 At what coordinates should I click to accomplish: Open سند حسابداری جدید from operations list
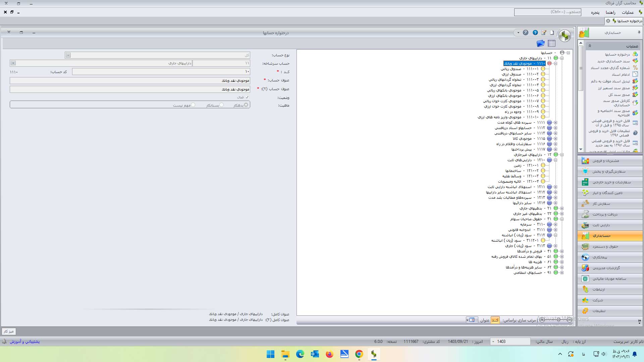pyautogui.click(x=613, y=61)
